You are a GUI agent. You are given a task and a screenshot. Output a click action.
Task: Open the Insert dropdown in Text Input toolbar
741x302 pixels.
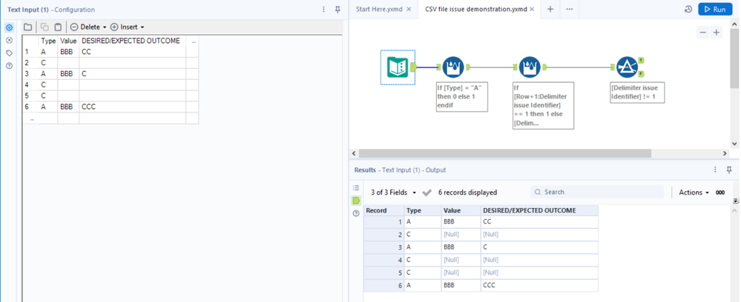(x=127, y=27)
